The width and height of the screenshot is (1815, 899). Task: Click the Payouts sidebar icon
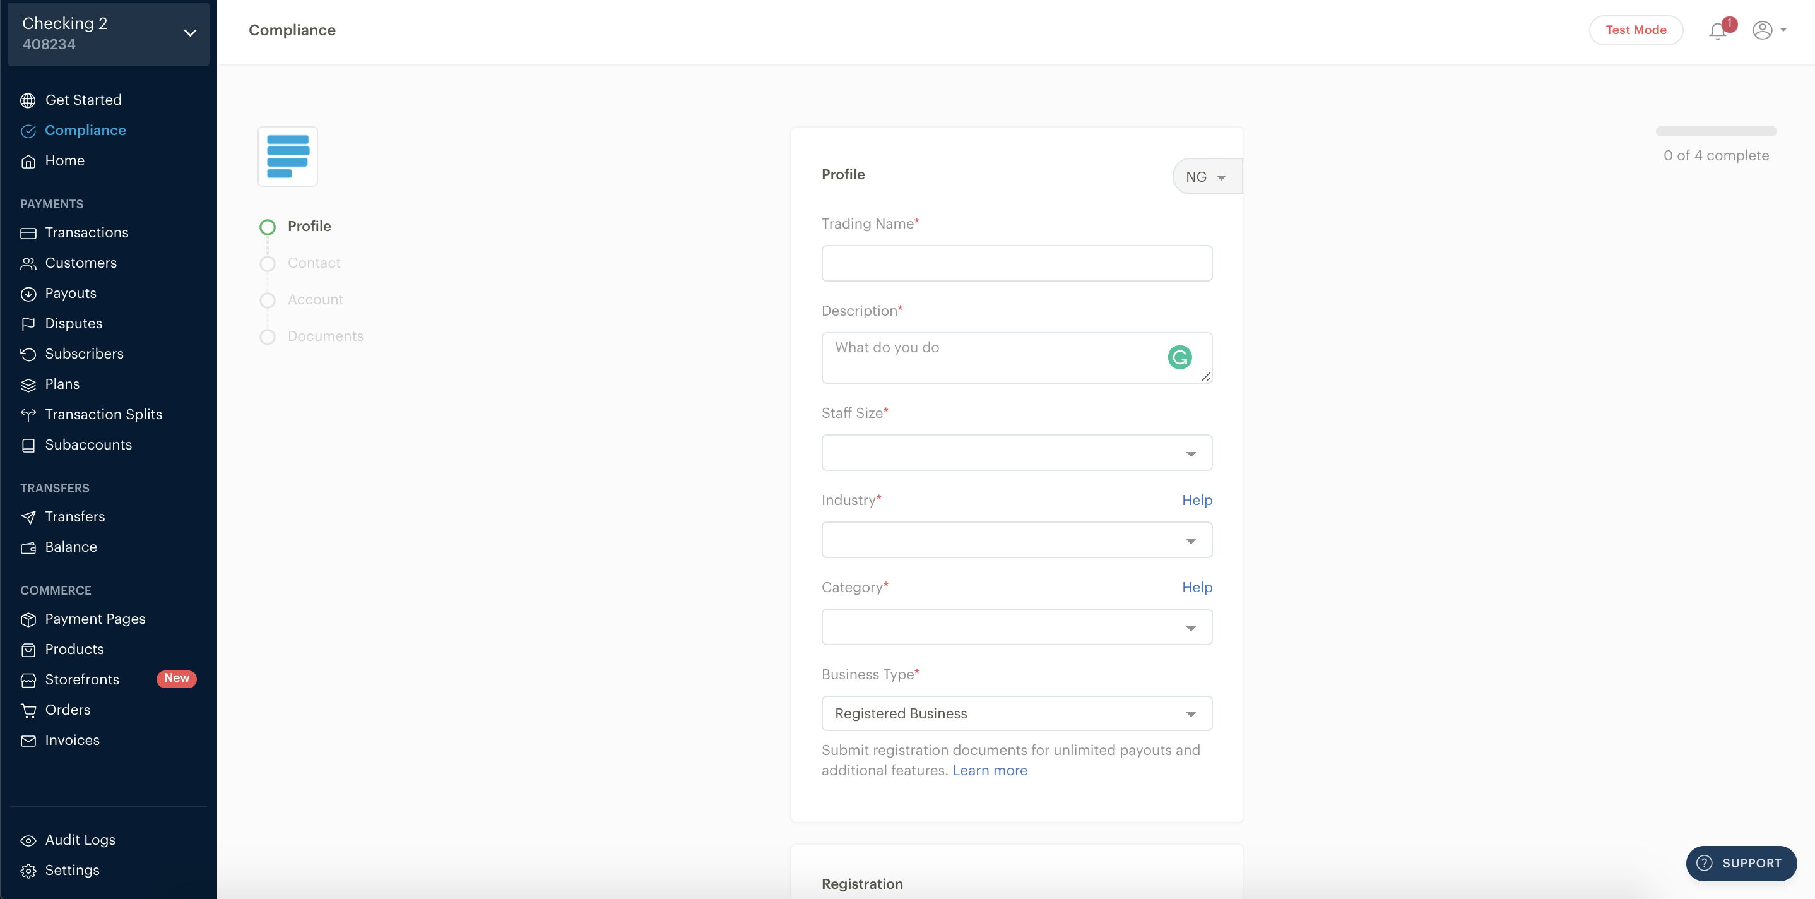[27, 293]
